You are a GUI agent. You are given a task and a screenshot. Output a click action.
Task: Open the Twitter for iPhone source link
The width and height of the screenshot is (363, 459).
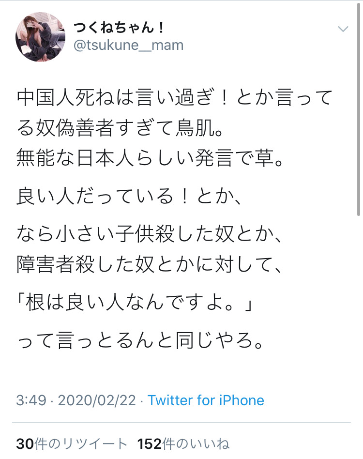click(206, 400)
